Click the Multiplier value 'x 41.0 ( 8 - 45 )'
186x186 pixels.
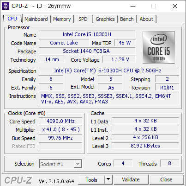[60, 129]
